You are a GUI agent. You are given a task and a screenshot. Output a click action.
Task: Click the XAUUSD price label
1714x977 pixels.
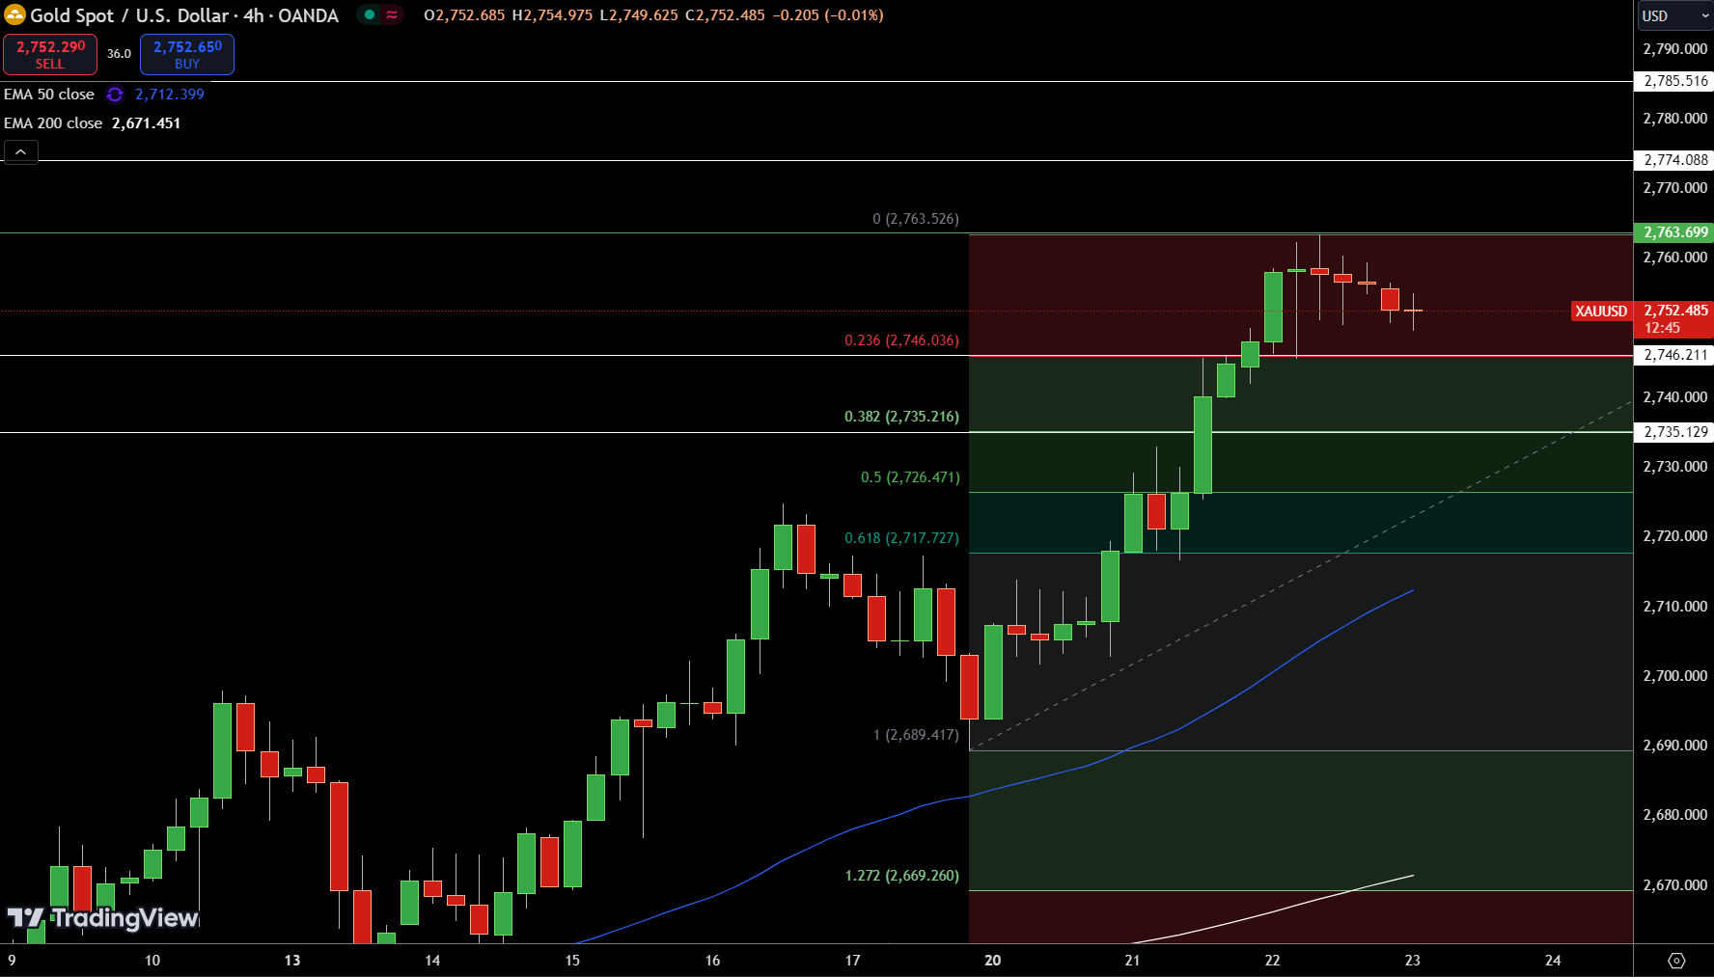1601,312
